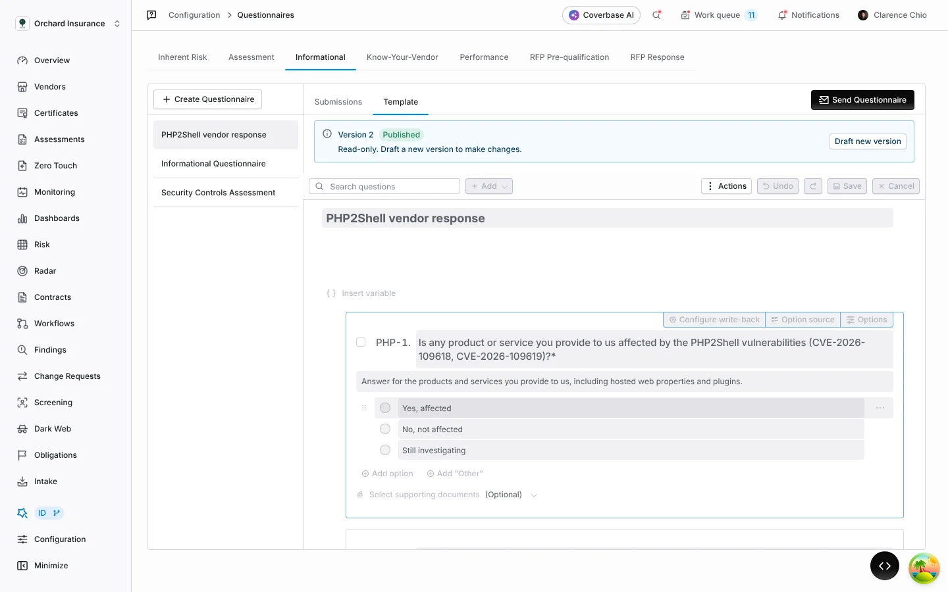948x592 pixels.
Task: Open RFP Response tab
Action: point(657,57)
